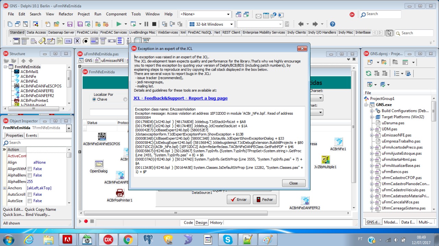This screenshot has width=439, height=246.
Task: Switch to Data Access palette tab
Action: (x=36, y=33)
